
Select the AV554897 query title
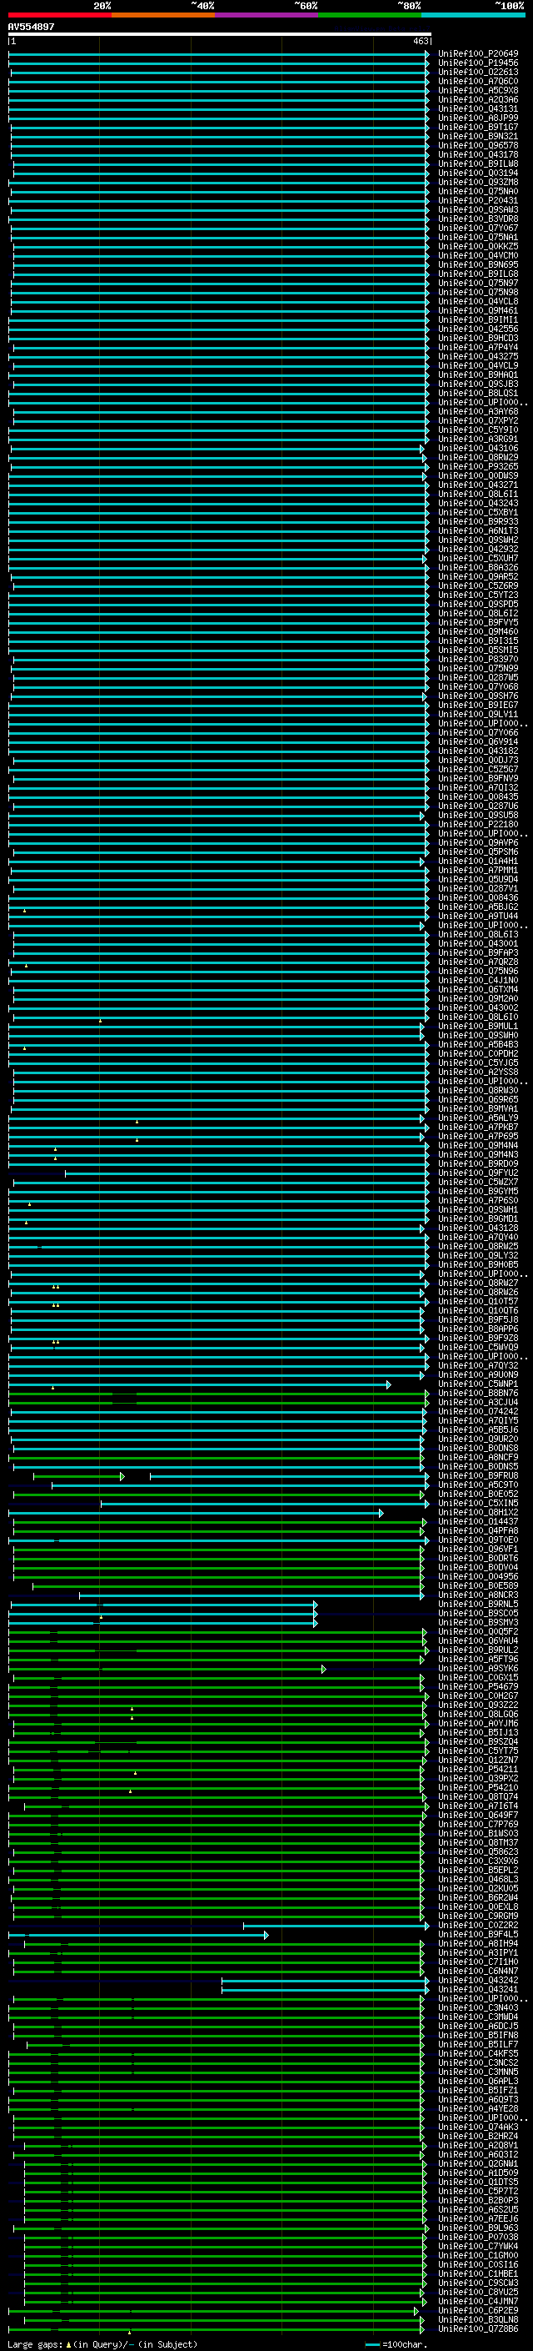[x=31, y=27]
